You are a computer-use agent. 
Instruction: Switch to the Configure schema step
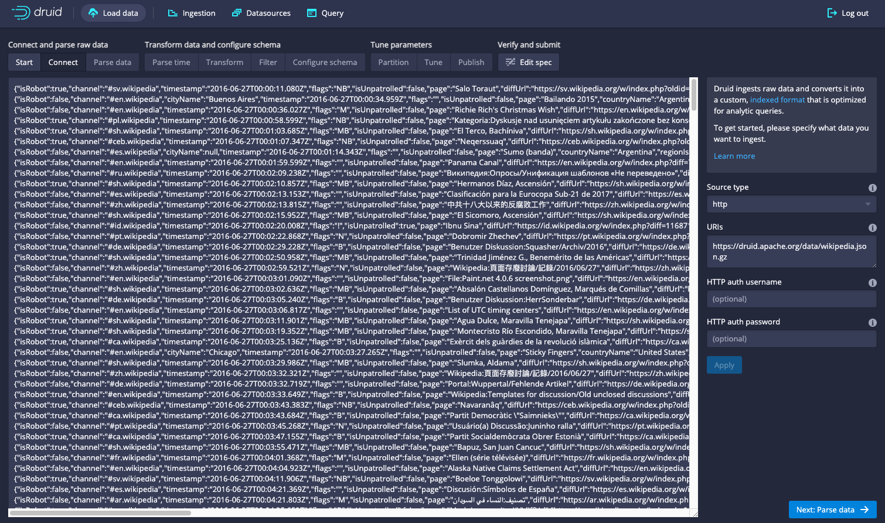pos(325,62)
